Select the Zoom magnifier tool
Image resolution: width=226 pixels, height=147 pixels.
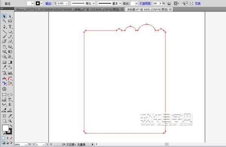[x=10, y=121]
